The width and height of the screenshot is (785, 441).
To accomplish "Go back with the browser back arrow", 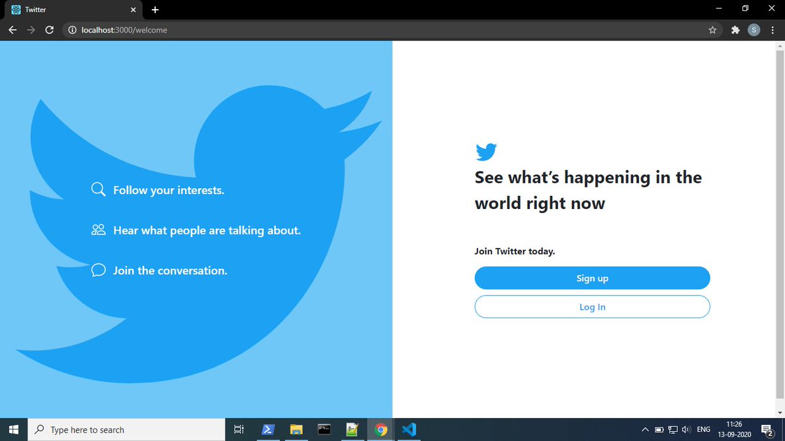I will point(12,30).
